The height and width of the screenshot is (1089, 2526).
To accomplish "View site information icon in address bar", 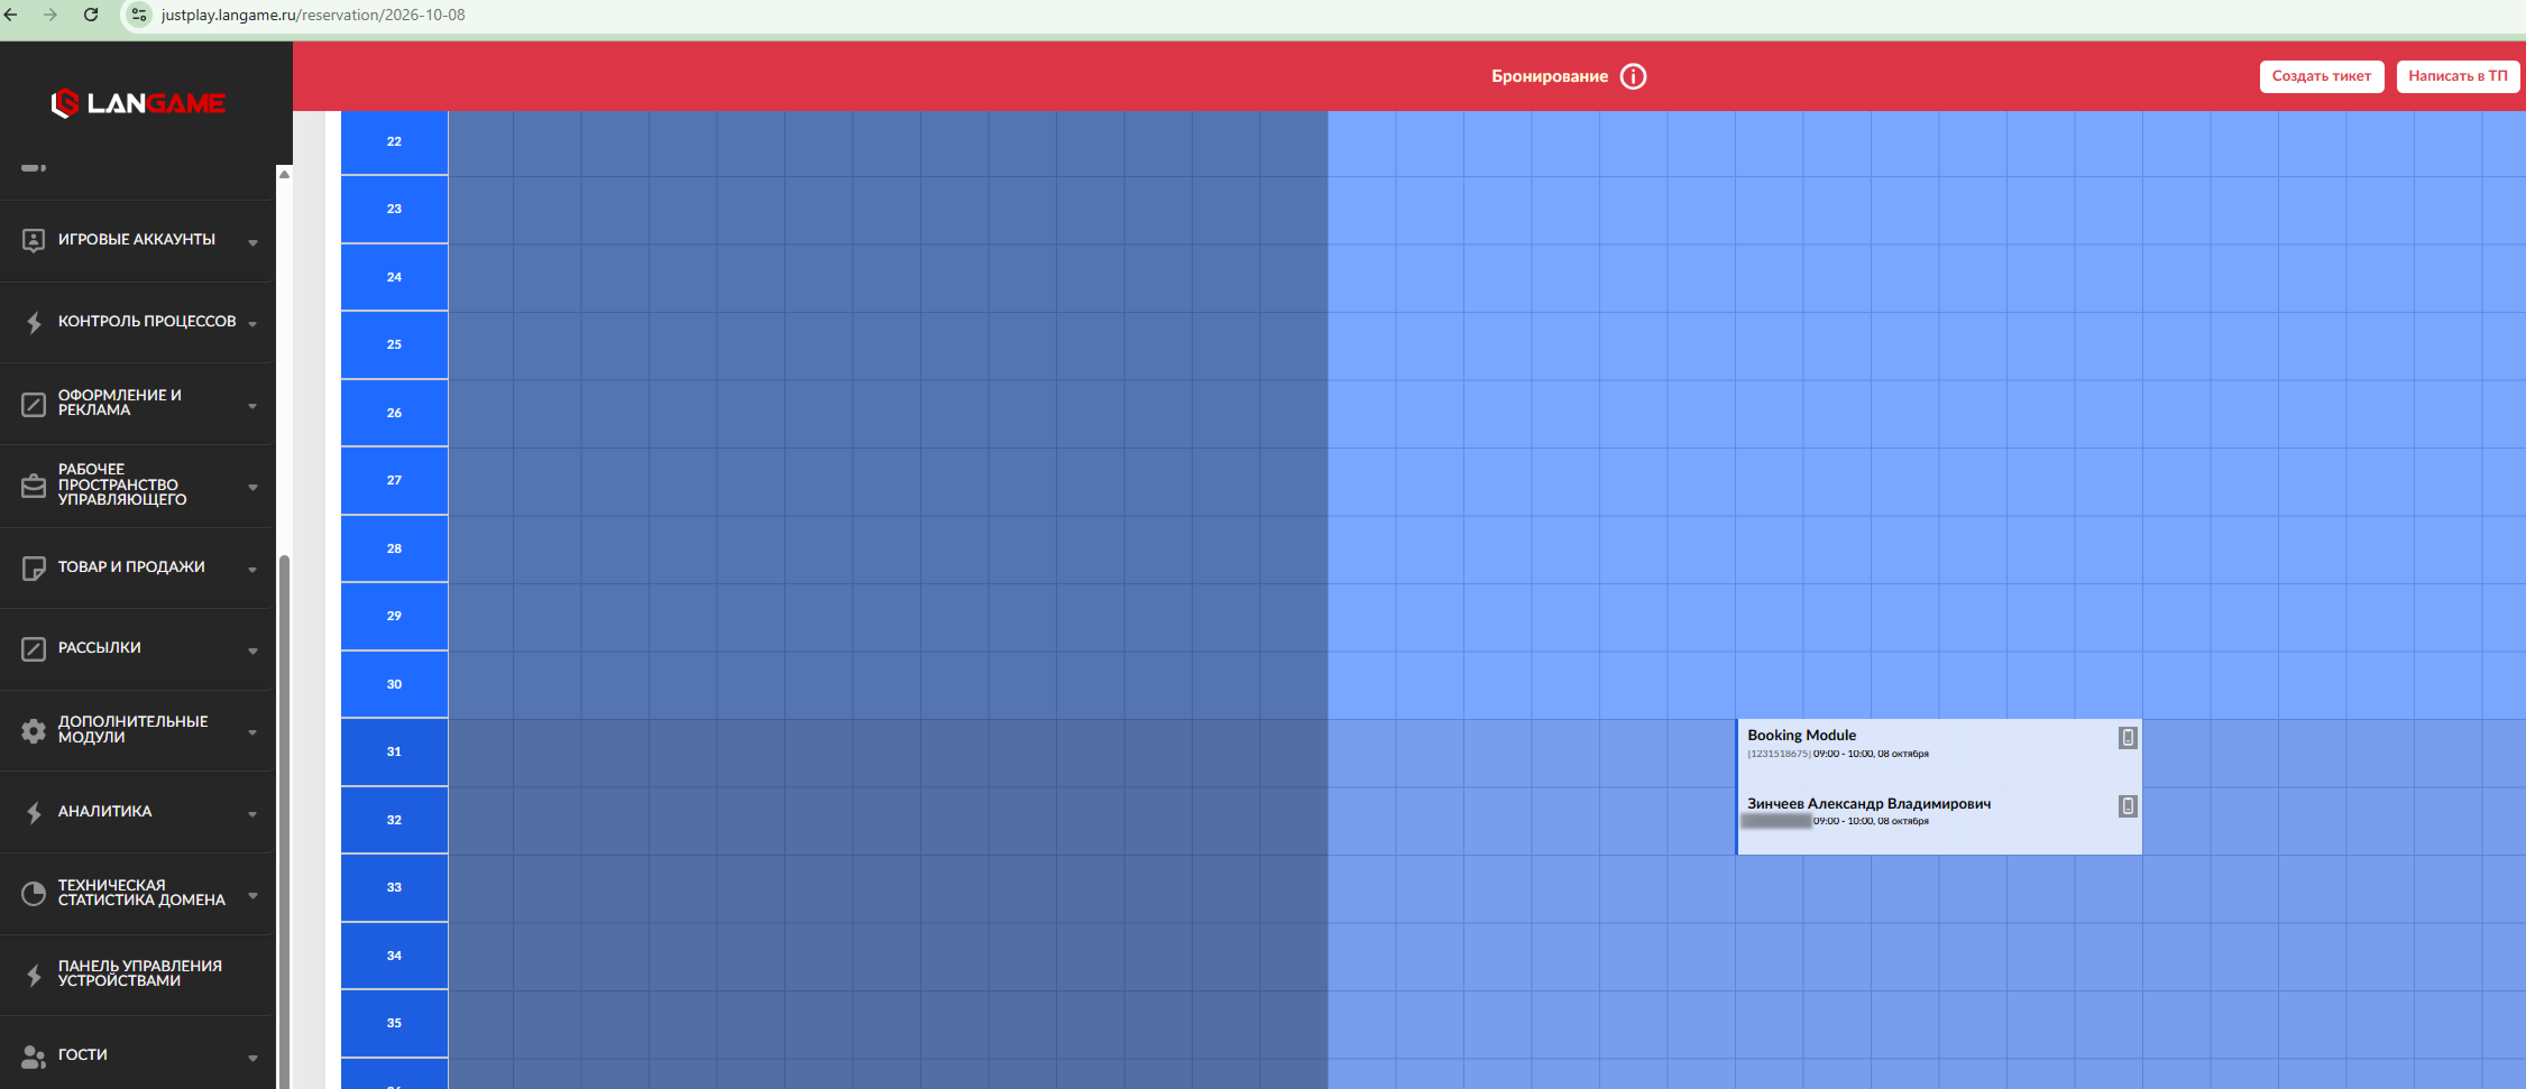I will point(139,15).
